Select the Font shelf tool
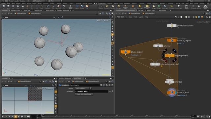Viewport: 211px width, 119px height. pos(64,7)
